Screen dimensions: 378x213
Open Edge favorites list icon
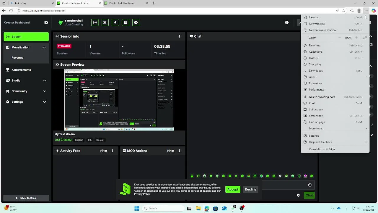(x=352, y=11)
